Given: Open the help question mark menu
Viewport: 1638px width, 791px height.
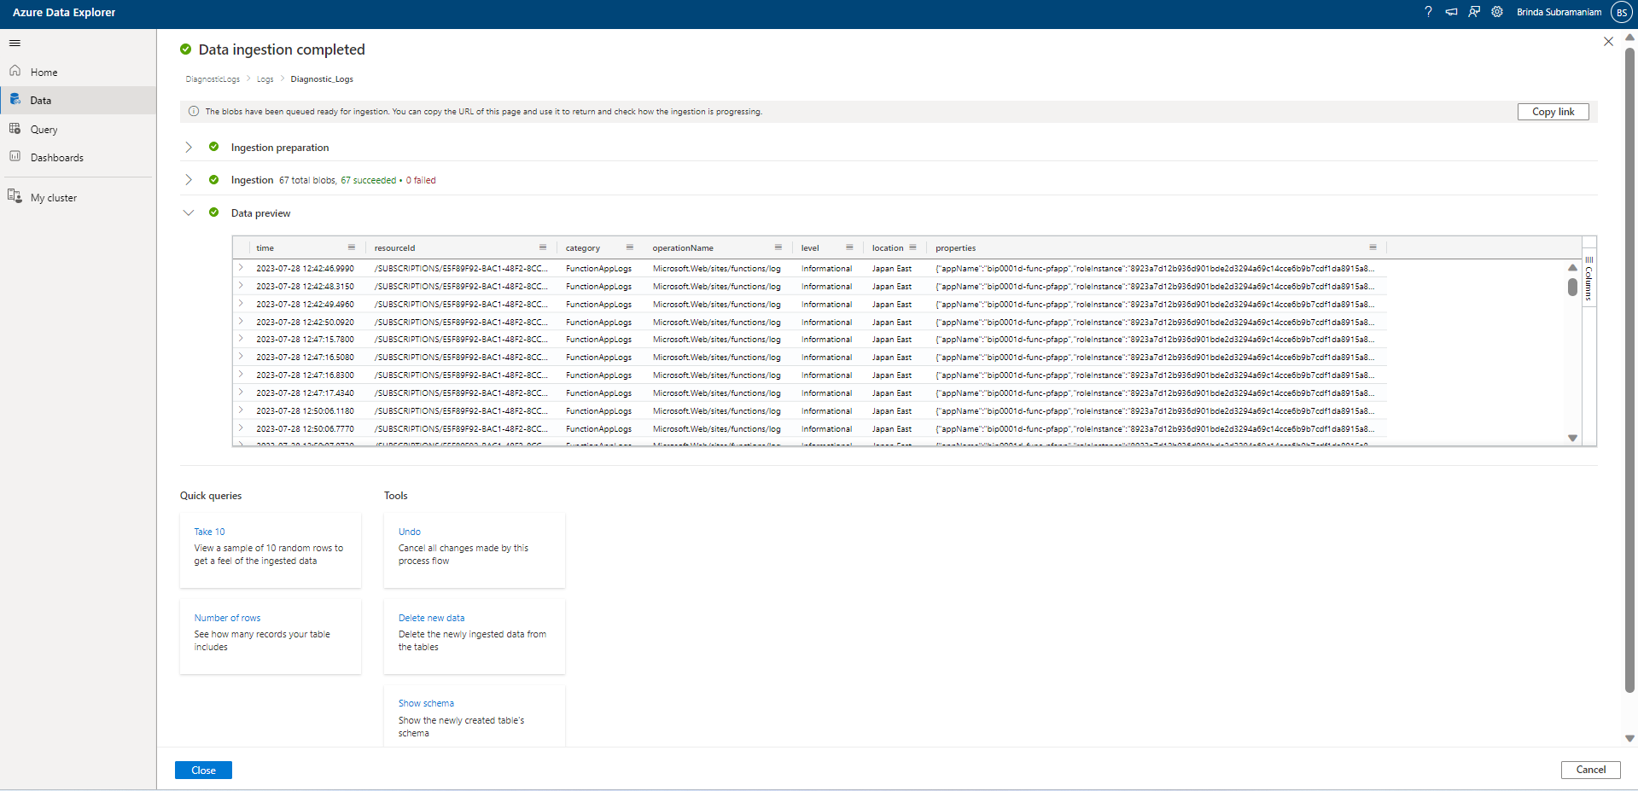Looking at the screenshot, I should [1428, 12].
